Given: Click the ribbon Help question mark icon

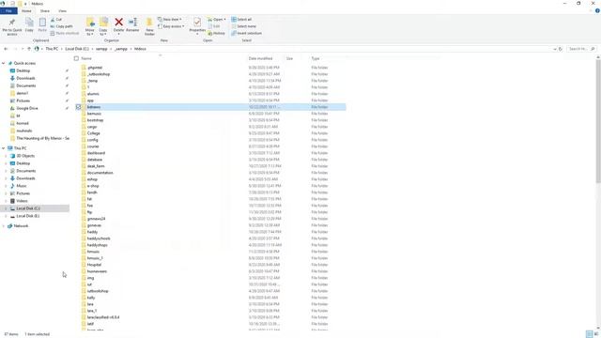Looking at the screenshot, I should click(x=597, y=10).
